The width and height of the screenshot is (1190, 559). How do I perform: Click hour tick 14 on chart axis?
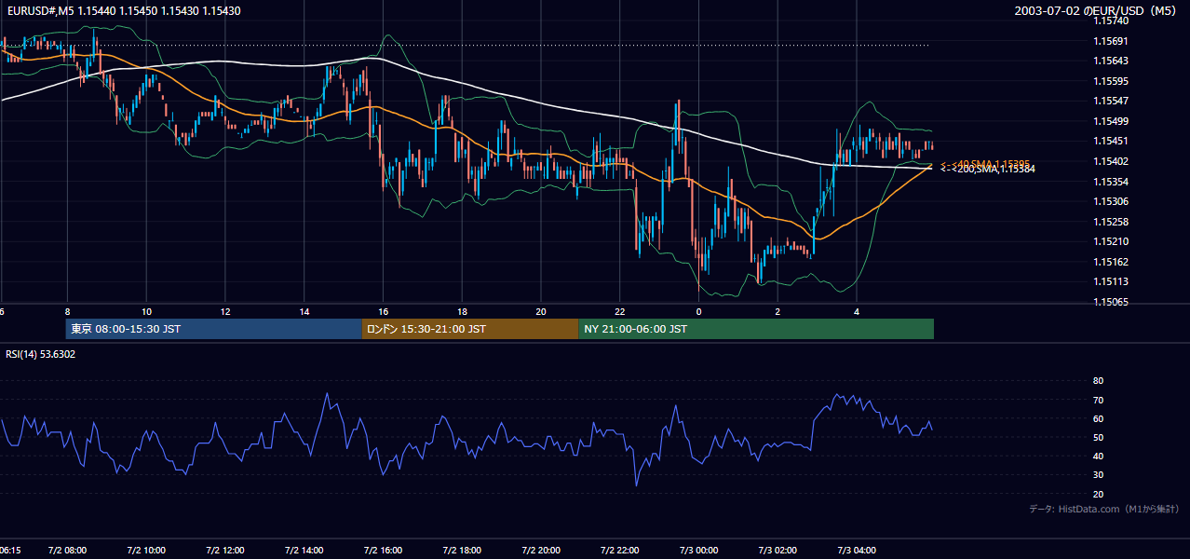coord(304,312)
